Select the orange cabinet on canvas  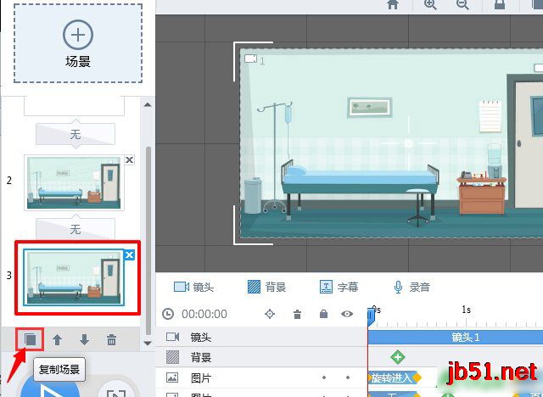(x=482, y=194)
